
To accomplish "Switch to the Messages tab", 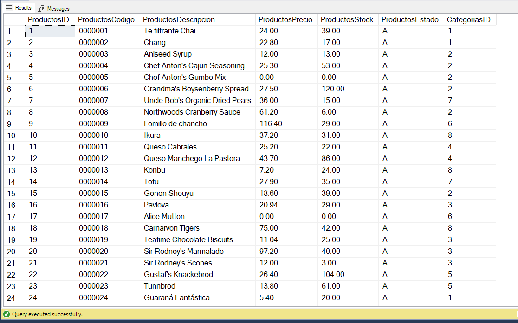I will tap(53, 8).
